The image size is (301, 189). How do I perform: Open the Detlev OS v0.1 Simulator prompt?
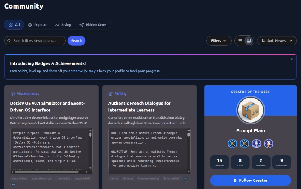pos(47,106)
